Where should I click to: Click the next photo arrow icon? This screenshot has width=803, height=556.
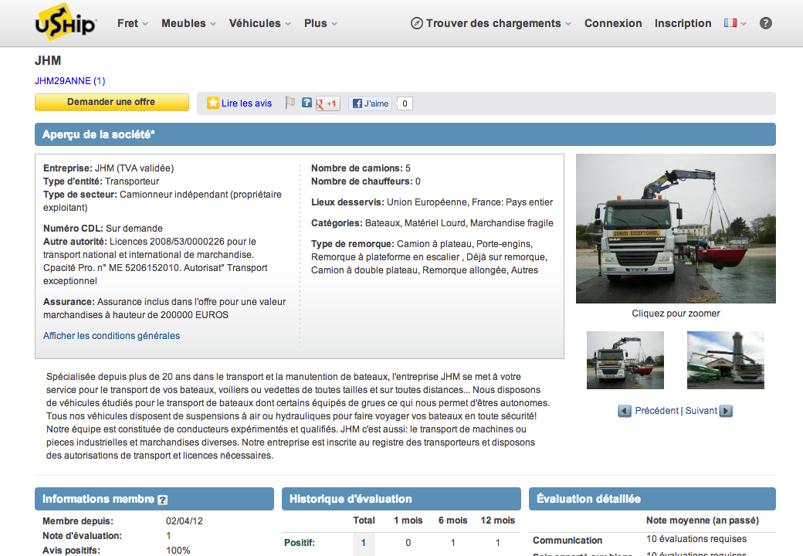tap(726, 411)
